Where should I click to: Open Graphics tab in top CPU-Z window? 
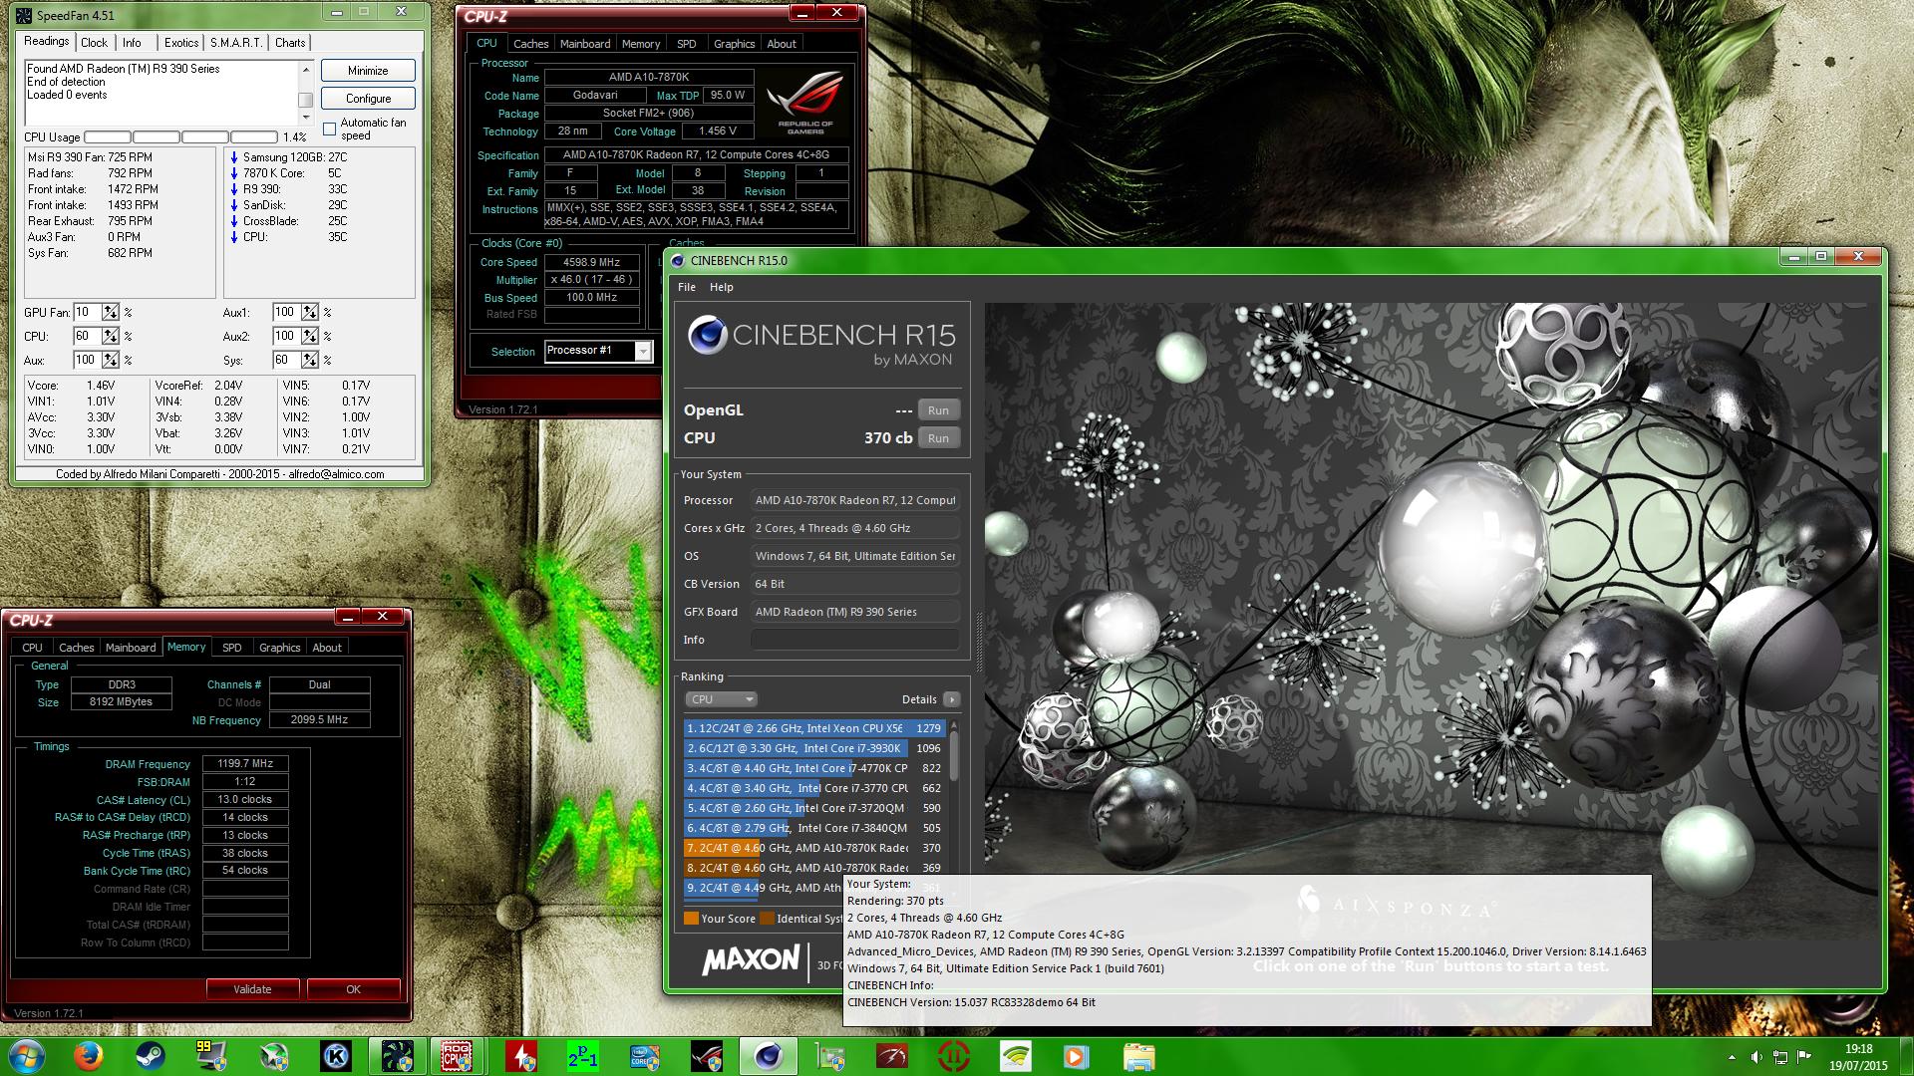tap(734, 44)
